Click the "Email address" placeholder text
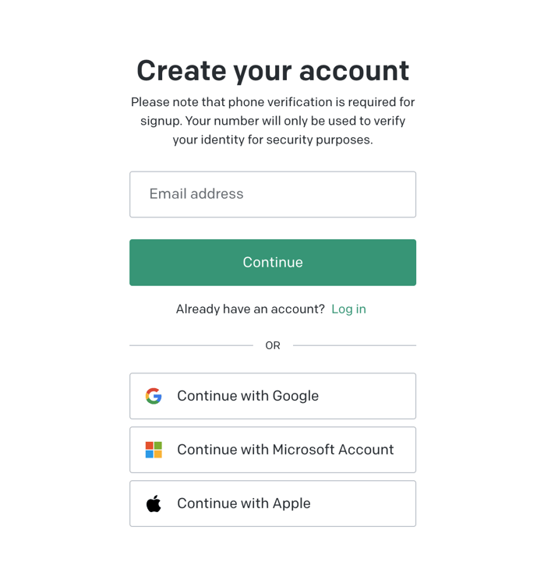Viewport: 544px width, 569px height. [196, 194]
